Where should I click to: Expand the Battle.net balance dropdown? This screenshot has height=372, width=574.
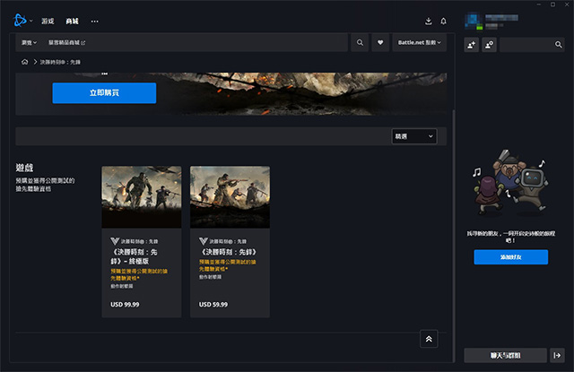(x=419, y=42)
